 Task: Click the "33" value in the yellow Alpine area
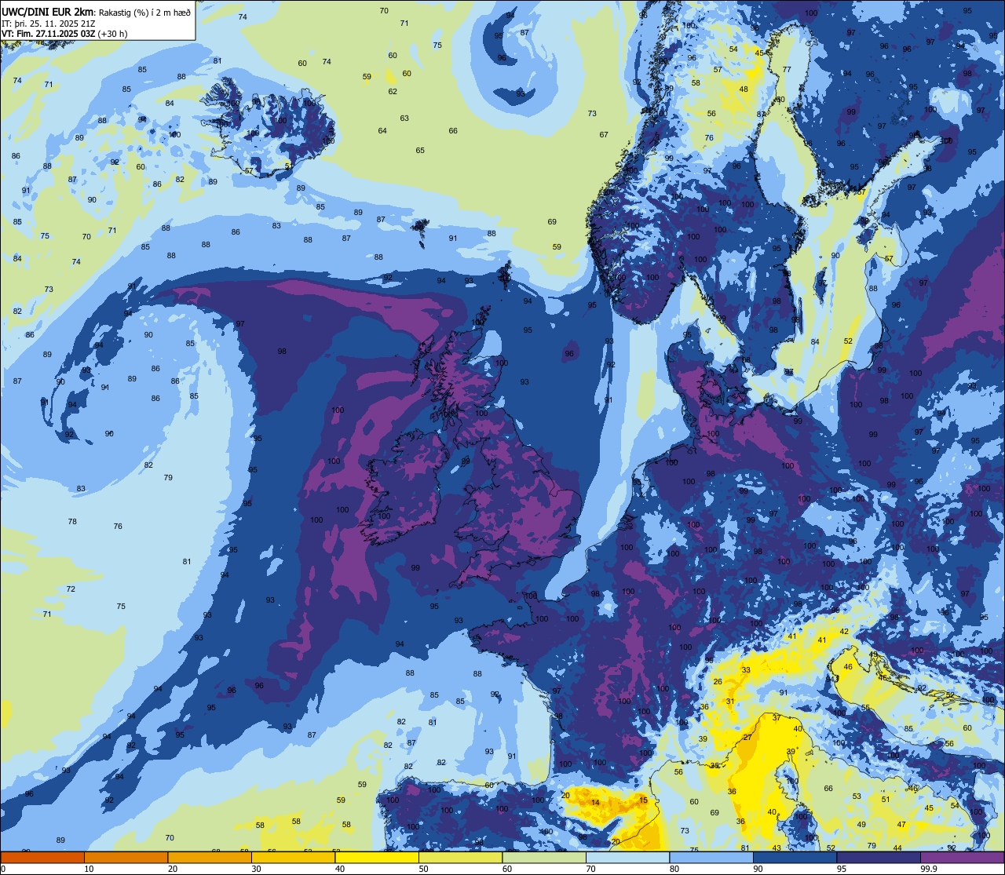coord(746,669)
